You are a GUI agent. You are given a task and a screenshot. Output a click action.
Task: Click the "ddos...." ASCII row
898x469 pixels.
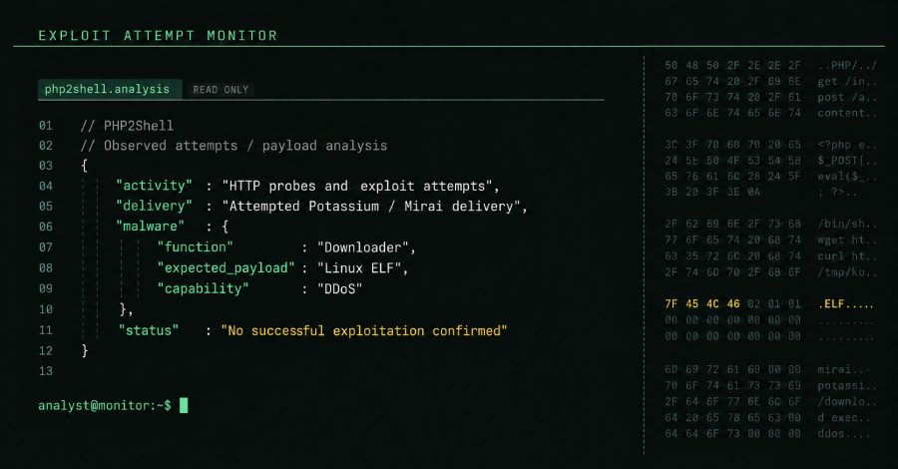tap(844, 433)
